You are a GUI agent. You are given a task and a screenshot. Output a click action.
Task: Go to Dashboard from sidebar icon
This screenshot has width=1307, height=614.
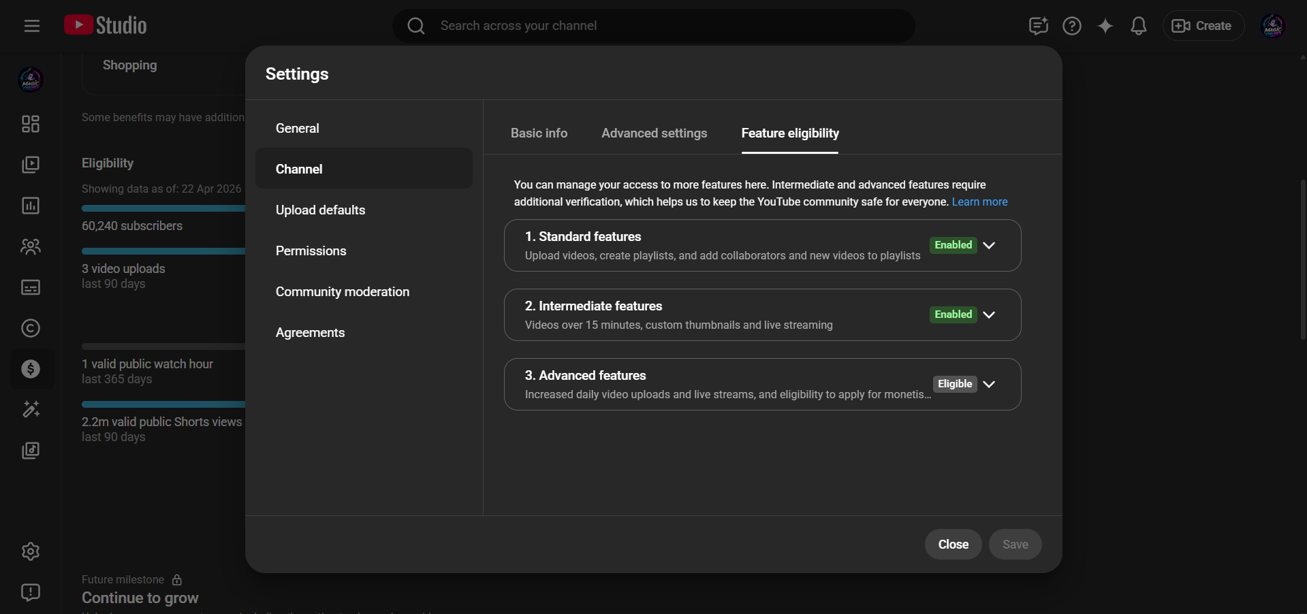31,124
